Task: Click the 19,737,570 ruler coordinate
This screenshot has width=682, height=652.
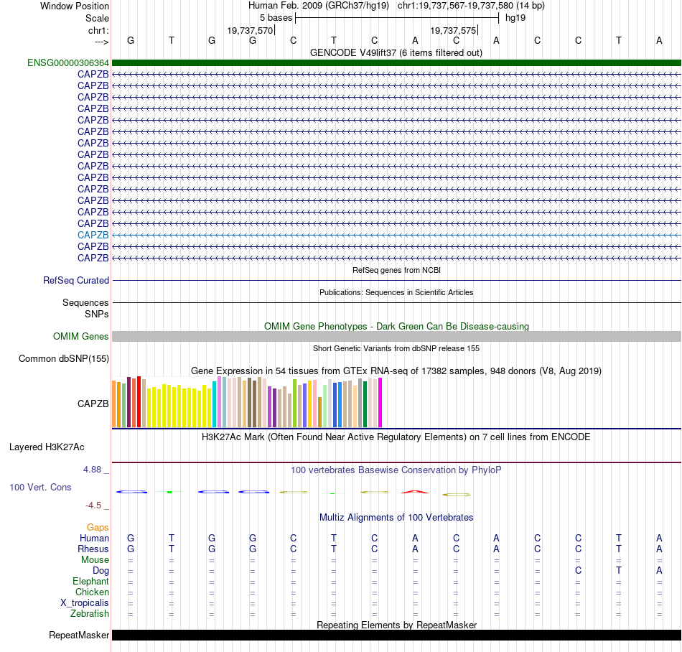Action: pos(250,30)
